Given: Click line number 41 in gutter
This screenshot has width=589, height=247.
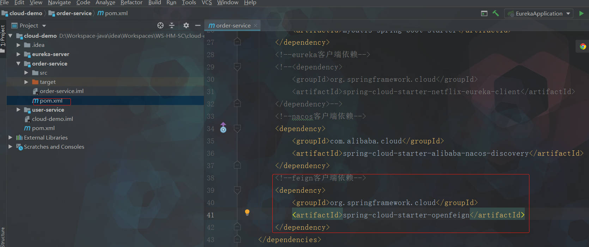Looking at the screenshot, I should (x=211, y=215).
